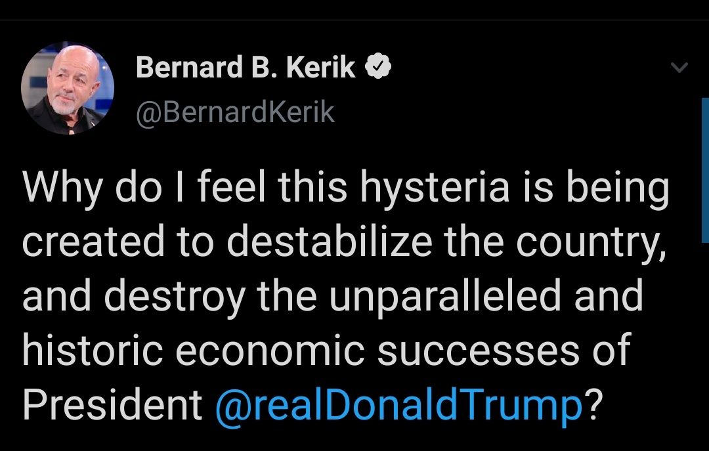Image resolution: width=709 pixels, height=451 pixels.
Task: Click the Bernard B. Kerik display name
Action: tap(246, 68)
